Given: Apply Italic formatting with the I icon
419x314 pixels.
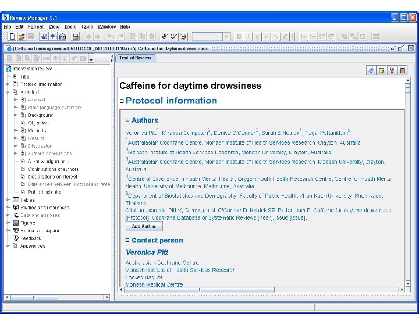Looking at the screenshot, I should [248, 37].
